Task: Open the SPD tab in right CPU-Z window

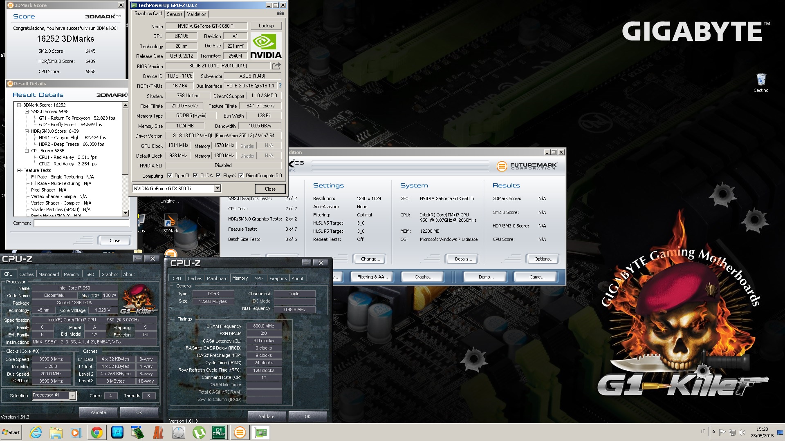Action: pyautogui.click(x=259, y=278)
